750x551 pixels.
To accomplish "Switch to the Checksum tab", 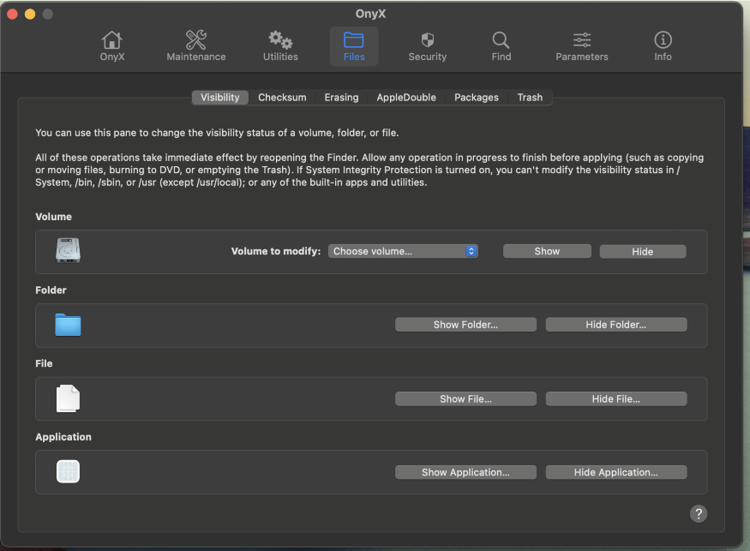I will click(282, 97).
